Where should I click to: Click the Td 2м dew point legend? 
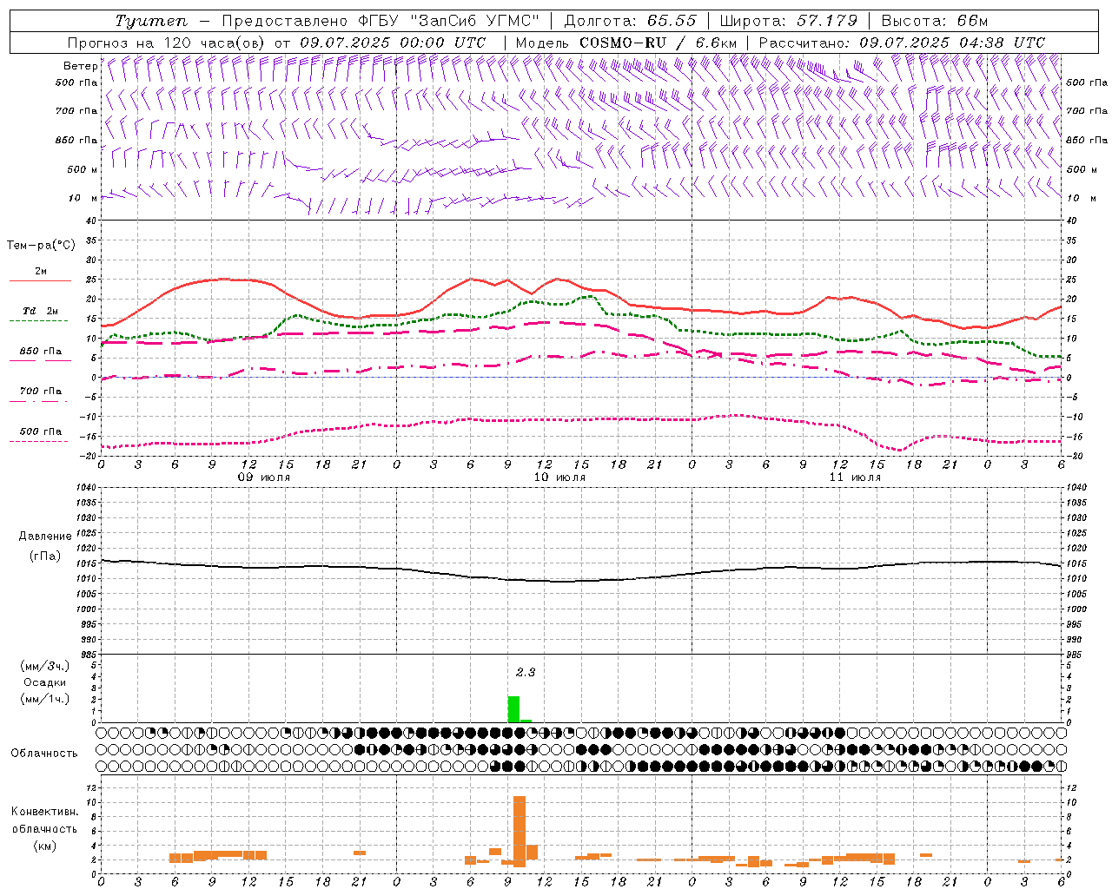40,312
